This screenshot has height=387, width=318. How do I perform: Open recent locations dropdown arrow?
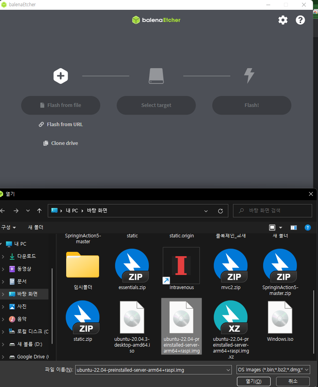point(28,211)
